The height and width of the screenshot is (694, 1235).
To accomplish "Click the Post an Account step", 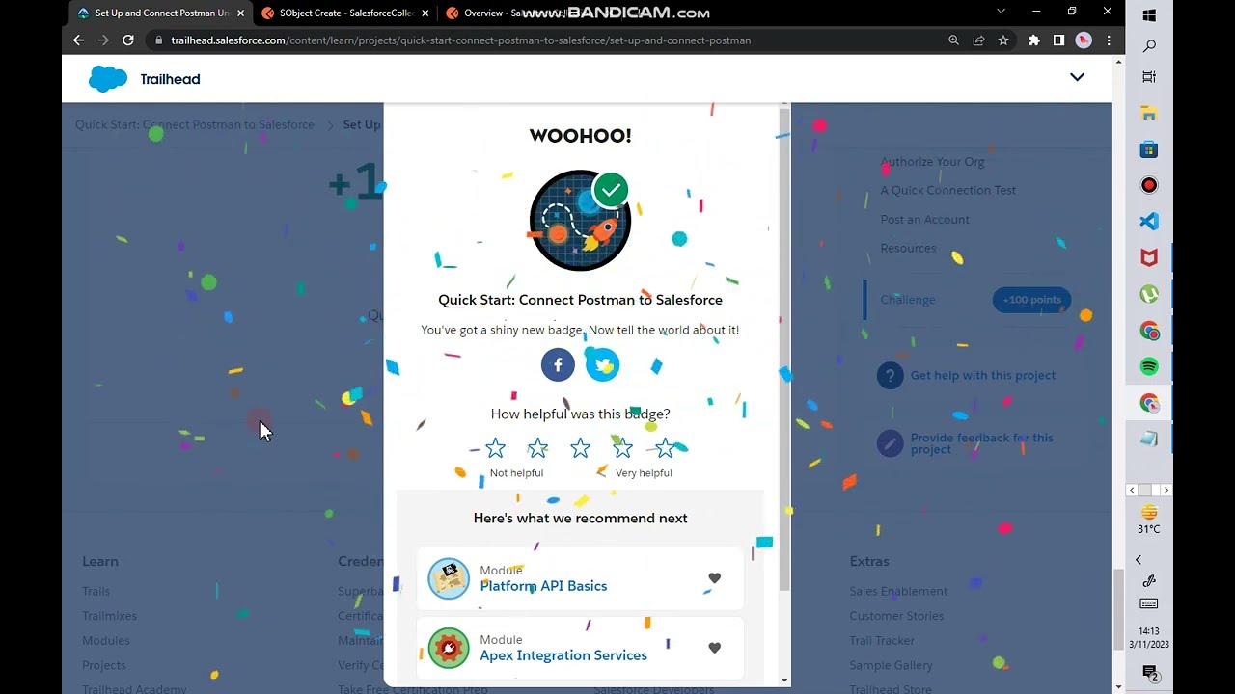I will pos(924,220).
